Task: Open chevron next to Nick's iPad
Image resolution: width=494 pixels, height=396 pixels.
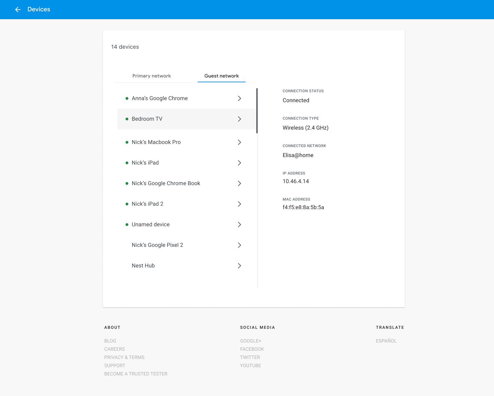Action: pyautogui.click(x=239, y=163)
